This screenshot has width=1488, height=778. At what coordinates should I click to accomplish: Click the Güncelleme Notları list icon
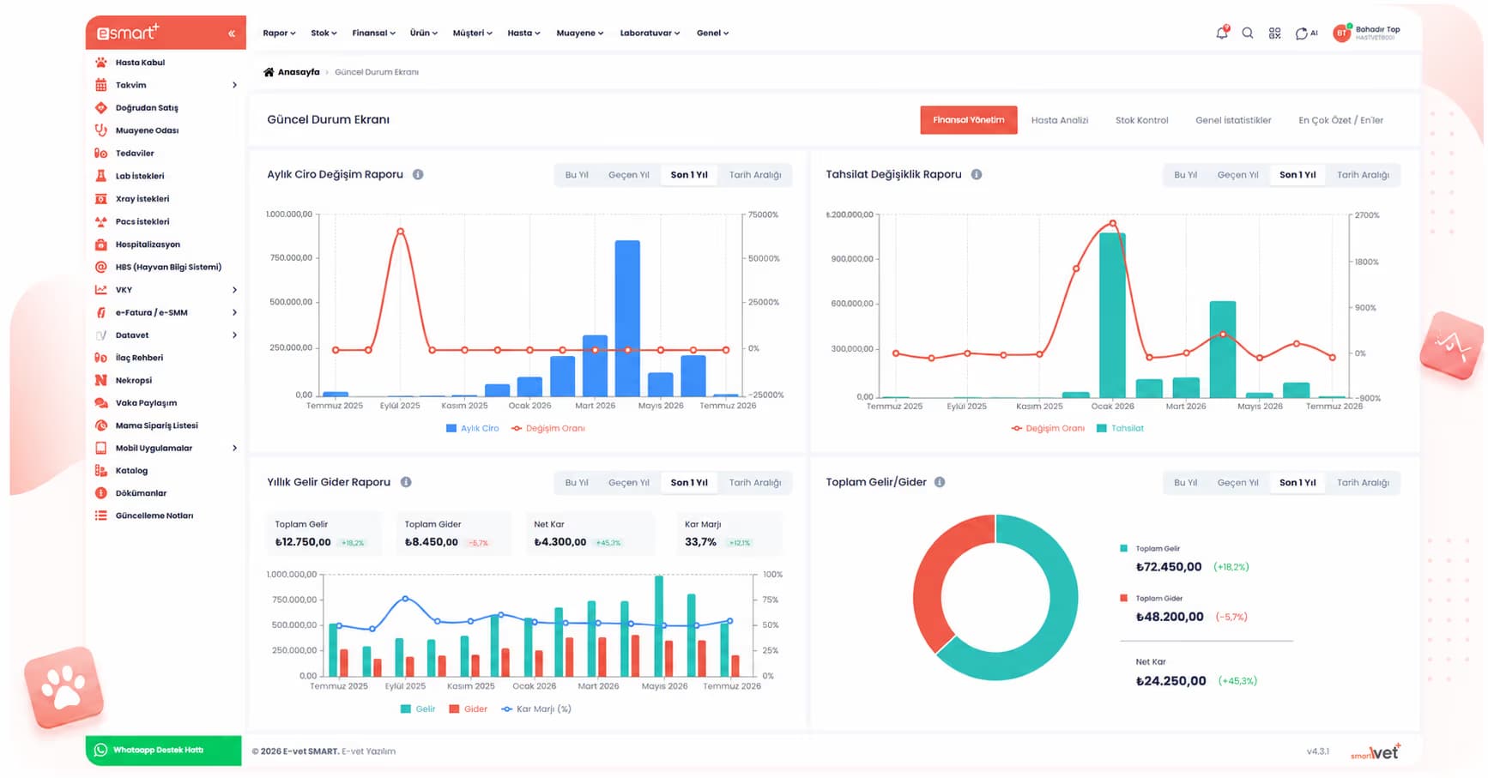click(101, 516)
